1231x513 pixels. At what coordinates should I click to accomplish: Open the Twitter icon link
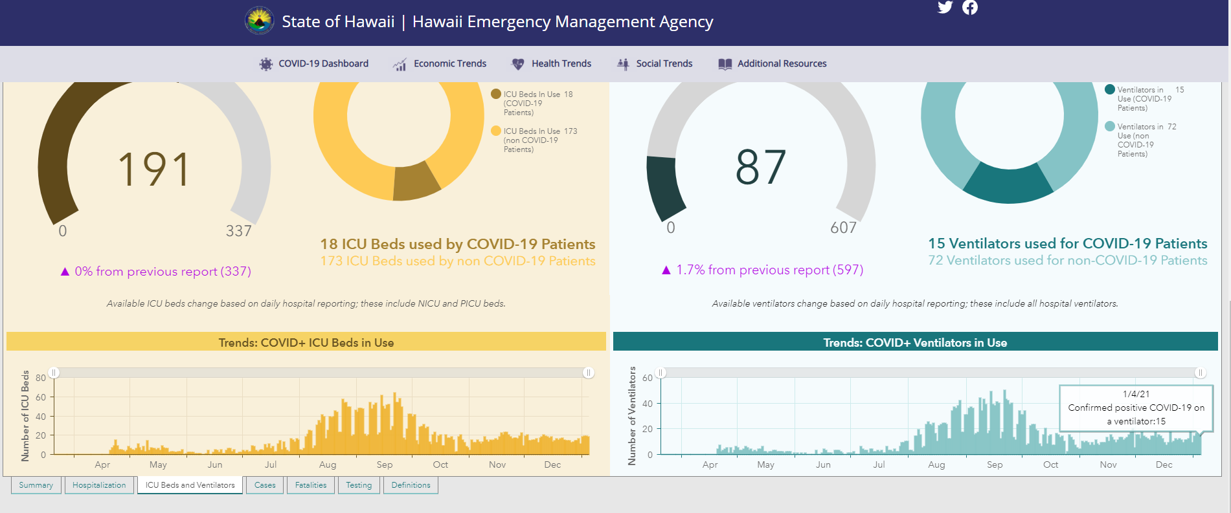point(945,7)
